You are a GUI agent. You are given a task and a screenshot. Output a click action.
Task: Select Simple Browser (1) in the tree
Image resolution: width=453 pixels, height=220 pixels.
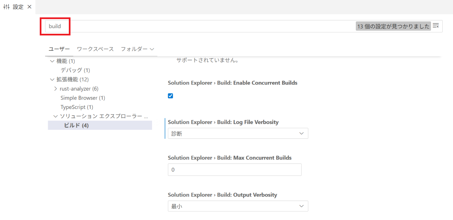(x=83, y=98)
